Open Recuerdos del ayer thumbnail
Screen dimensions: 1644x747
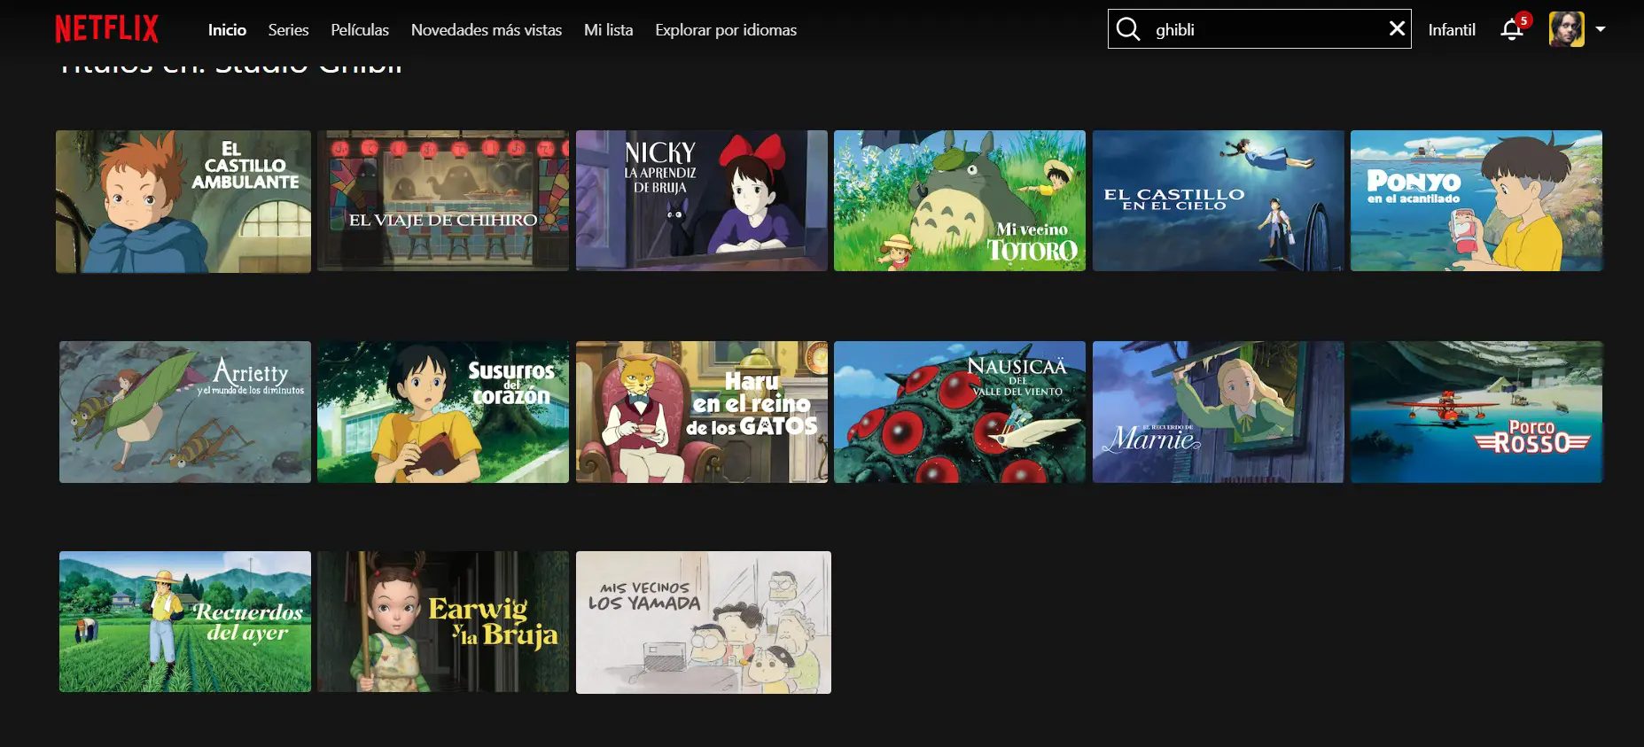185,622
